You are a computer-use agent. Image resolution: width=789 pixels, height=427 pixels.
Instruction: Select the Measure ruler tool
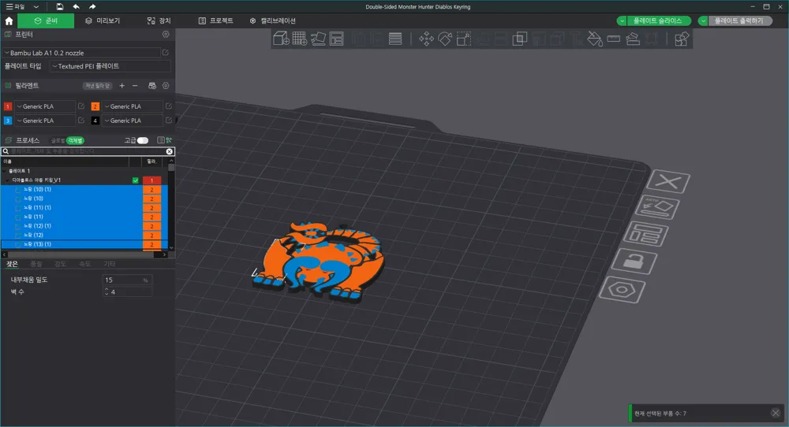click(613, 39)
